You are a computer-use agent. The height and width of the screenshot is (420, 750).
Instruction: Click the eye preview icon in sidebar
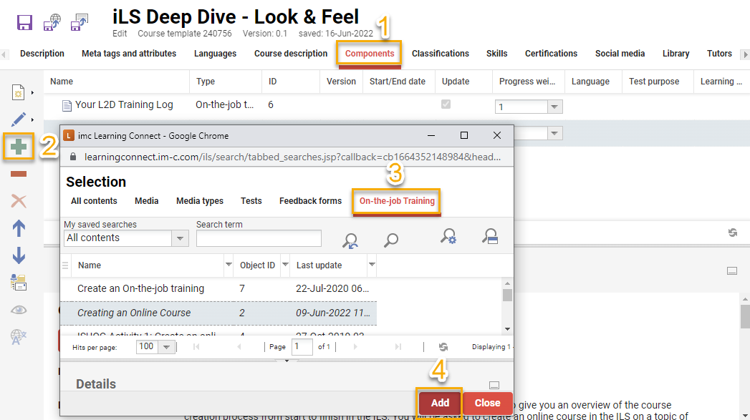click(x=19, y=310)
